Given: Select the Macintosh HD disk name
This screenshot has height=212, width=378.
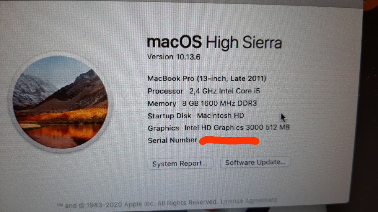Looking at the screenshot, I should 220,115.
